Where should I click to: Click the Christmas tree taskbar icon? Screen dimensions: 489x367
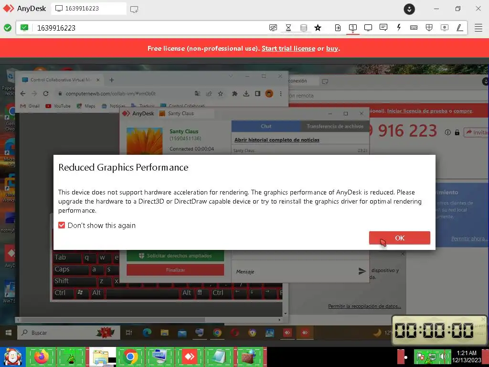72,357
